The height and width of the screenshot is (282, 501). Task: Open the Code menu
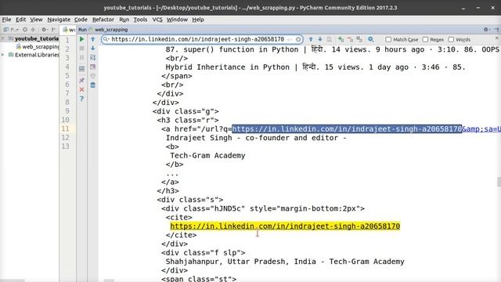click(81, 20)
